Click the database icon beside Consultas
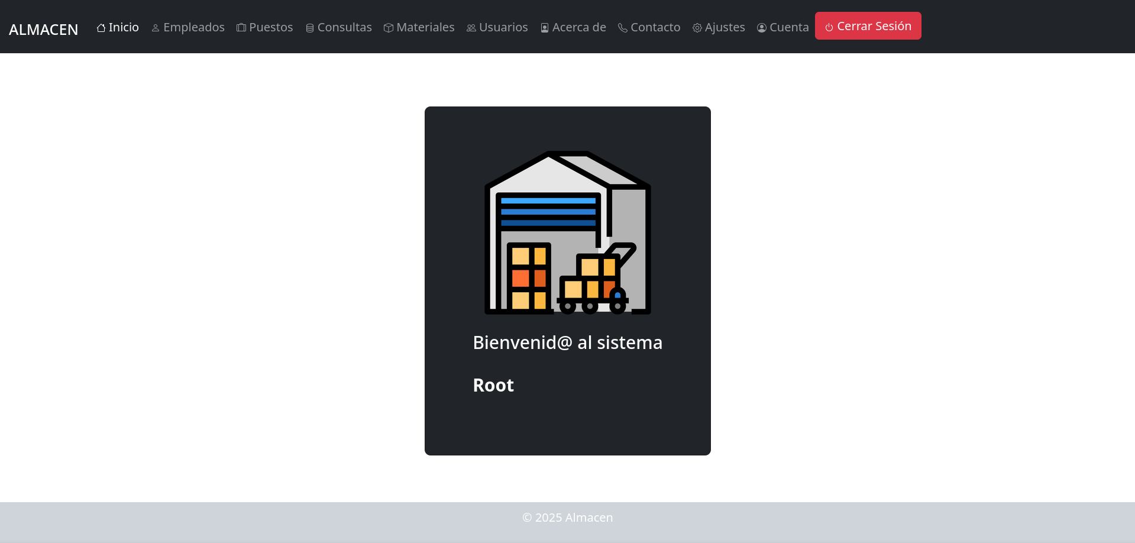Viewport: 1135px width, 543px height. (310, 28)
